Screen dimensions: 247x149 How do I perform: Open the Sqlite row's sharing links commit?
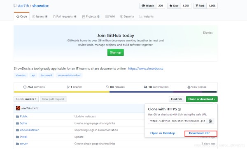(x=95, y=123)
